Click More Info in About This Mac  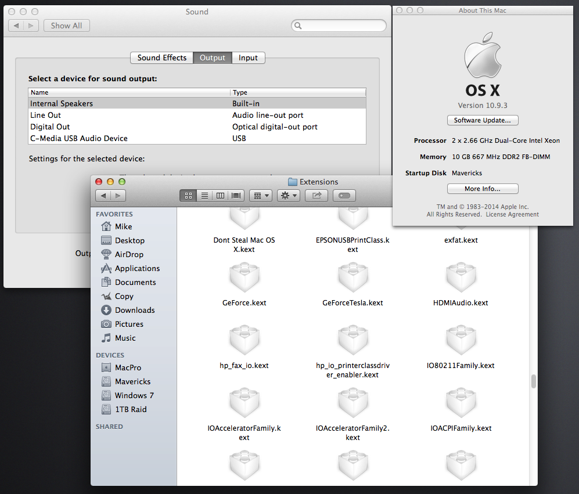tap(483, 189)
